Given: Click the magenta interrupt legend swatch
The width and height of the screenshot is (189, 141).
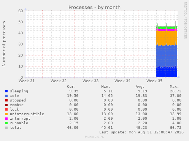Looking at the screenshot, I should pos(6,119).
